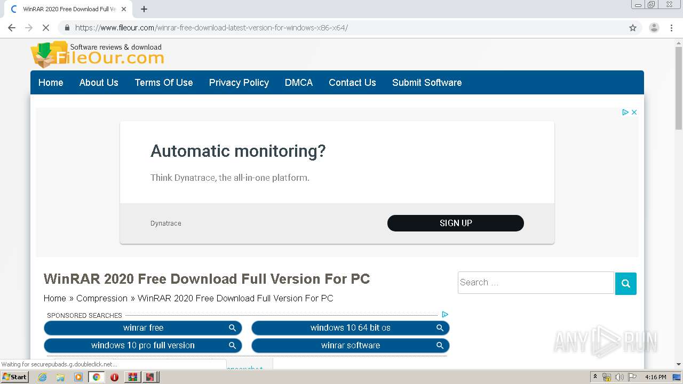Image resolution: width=683 pixels, height=384 pixels.
Task: Click the scrollbar down arrow
Action: (679, 365)
